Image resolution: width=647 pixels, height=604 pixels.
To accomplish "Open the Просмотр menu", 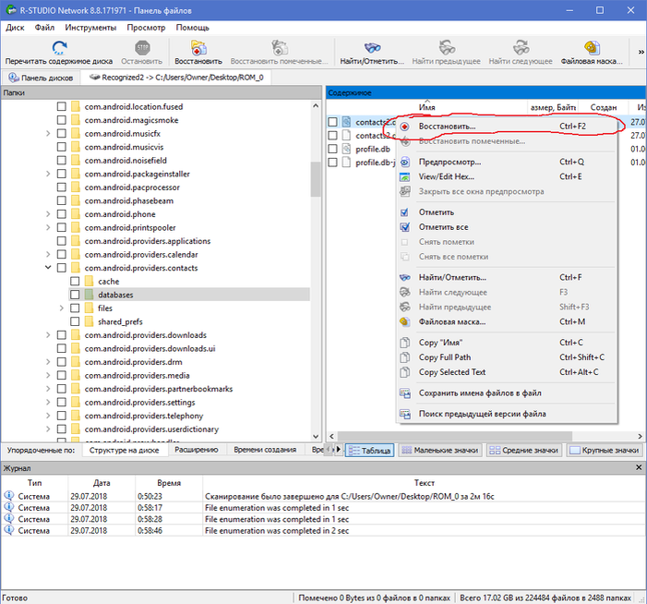I will click(146, 28).
